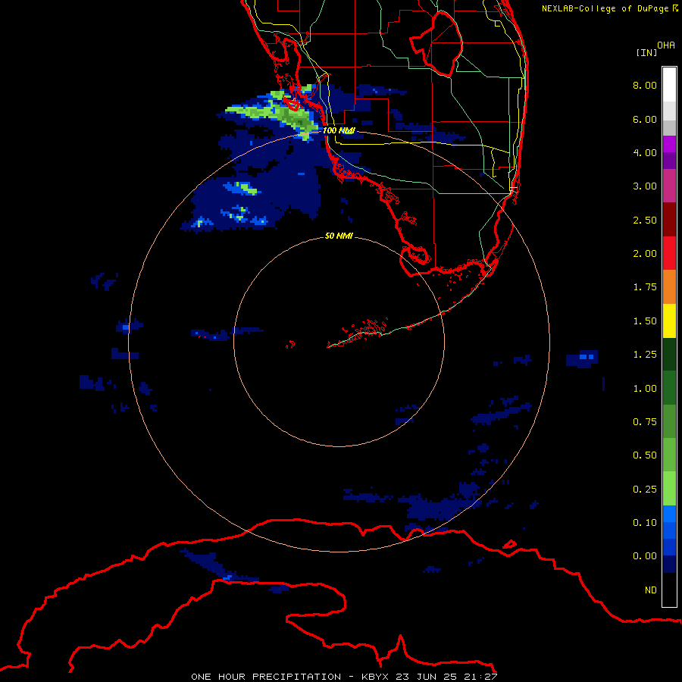Viewport: 682px width, 682px height.
Task: Click the 1.75 legend value
Action: pos(645,287)
